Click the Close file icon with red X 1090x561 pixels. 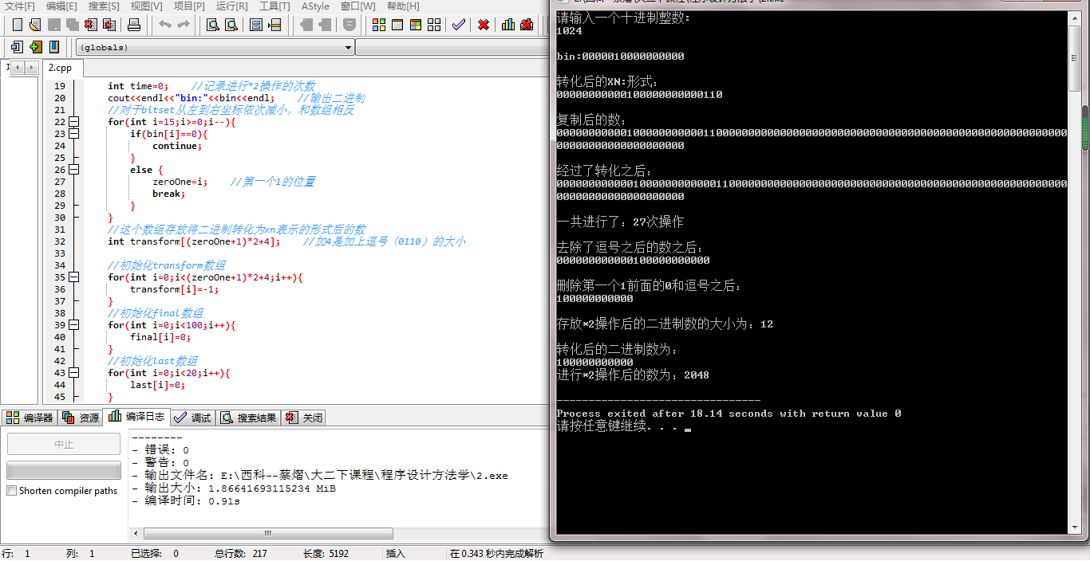coord(90,25)
